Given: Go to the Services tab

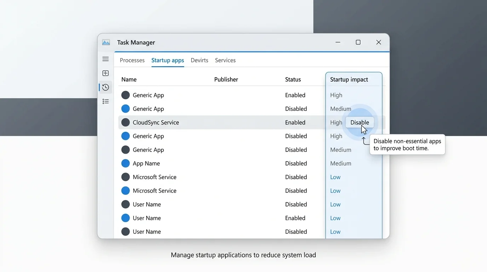Looking at the screenshot, I should coord(225,60).
